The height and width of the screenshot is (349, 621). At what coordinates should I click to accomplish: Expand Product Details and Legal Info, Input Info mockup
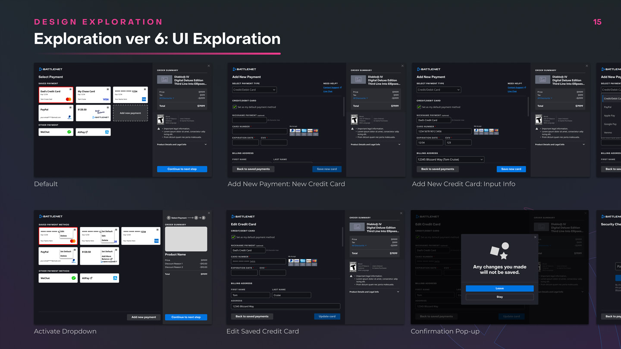[560, 144]
